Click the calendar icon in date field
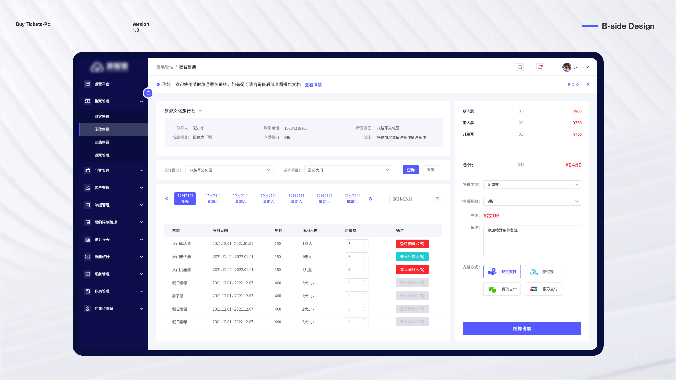 [437, 198]
